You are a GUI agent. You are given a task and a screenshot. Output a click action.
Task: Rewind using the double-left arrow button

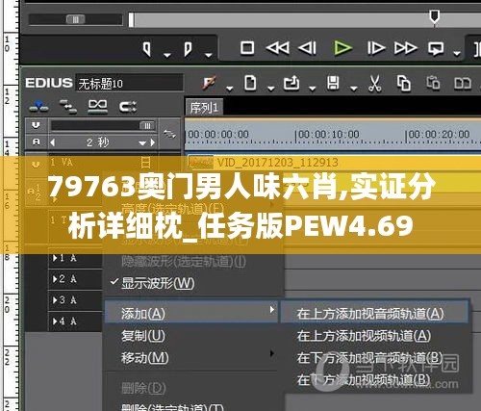coord(278,48)
